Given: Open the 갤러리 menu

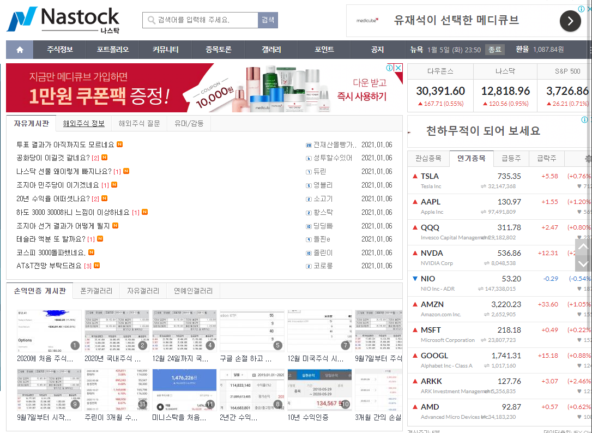Looking at the screenshot, I should 271,50.
